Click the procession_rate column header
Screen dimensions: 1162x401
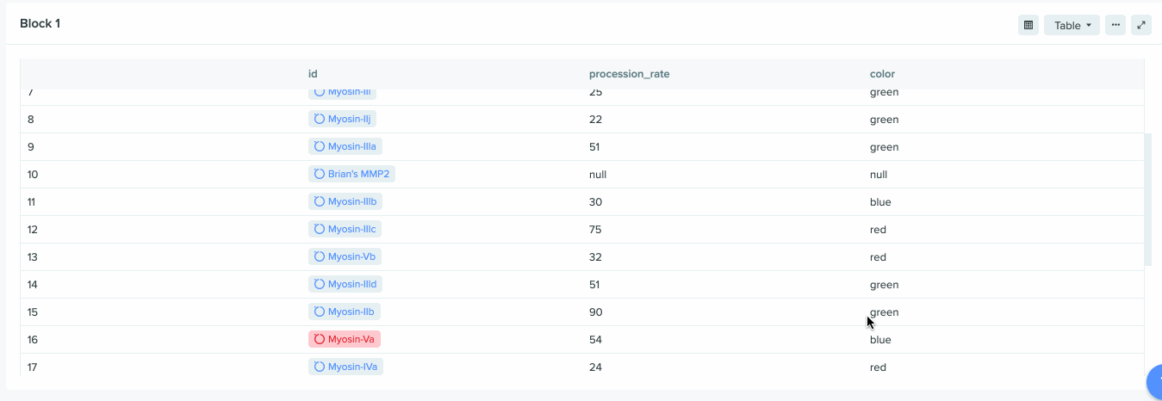(x=629, y=74)
